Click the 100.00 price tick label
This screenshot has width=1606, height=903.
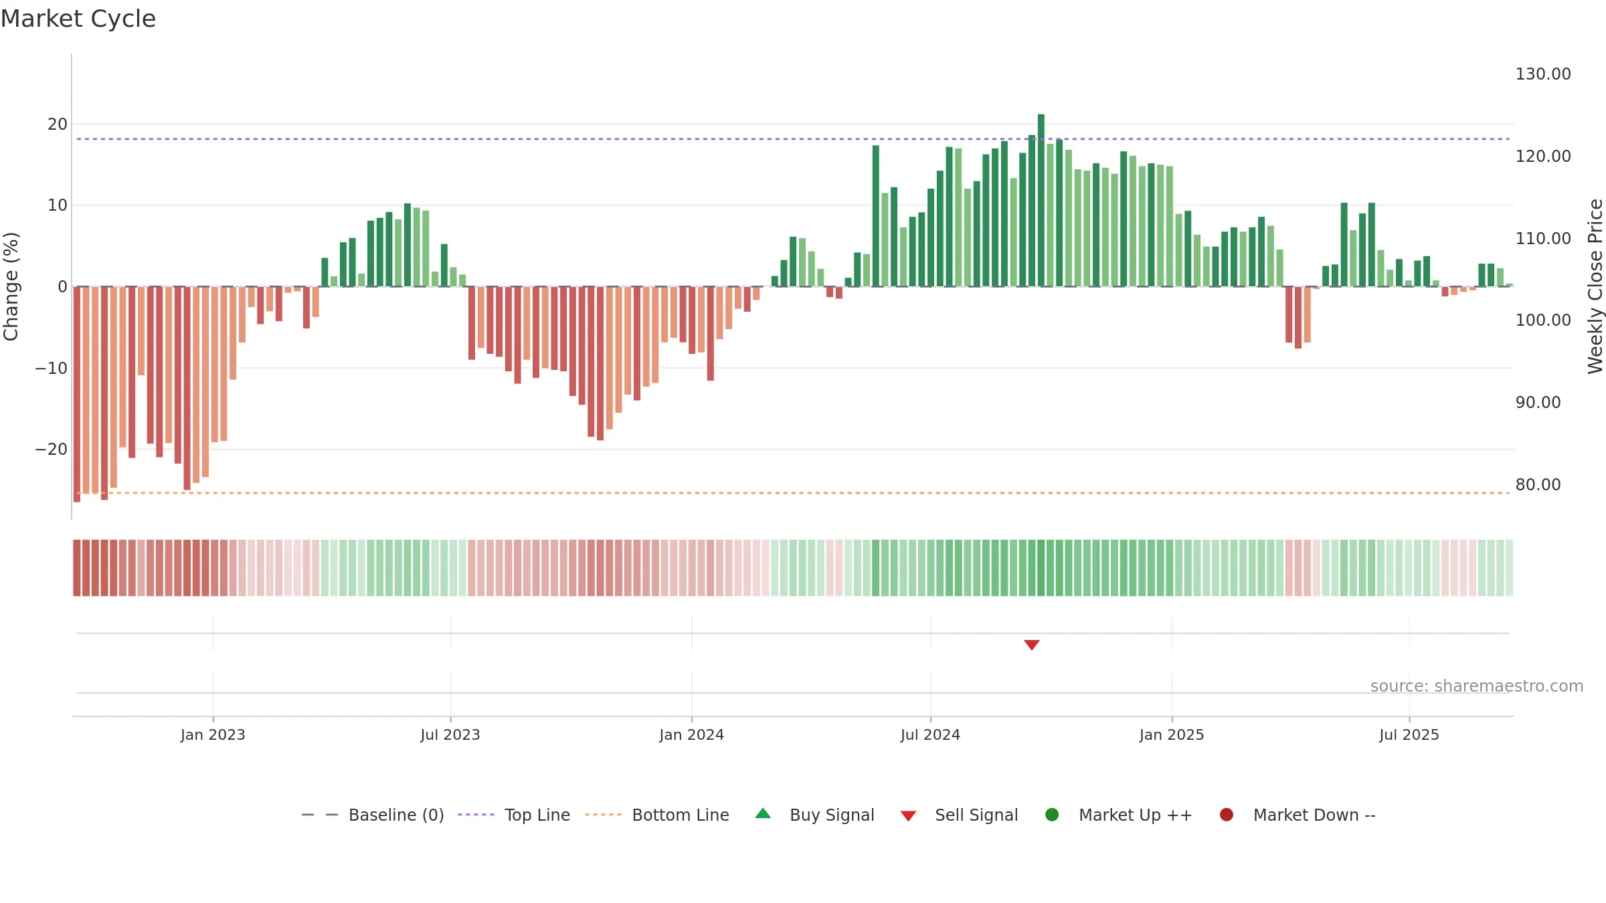(x=1543, y=320)
